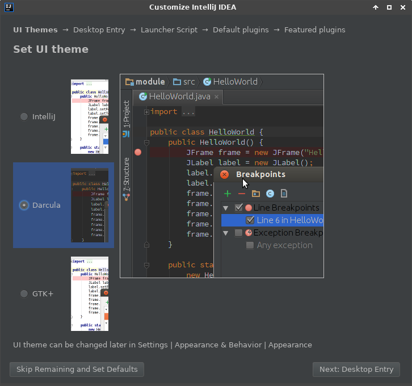The width and height of the screenshot is (412, 386).
Task: Collapse the Line Breakpoints tree node
Action: [x=226, y=208]
